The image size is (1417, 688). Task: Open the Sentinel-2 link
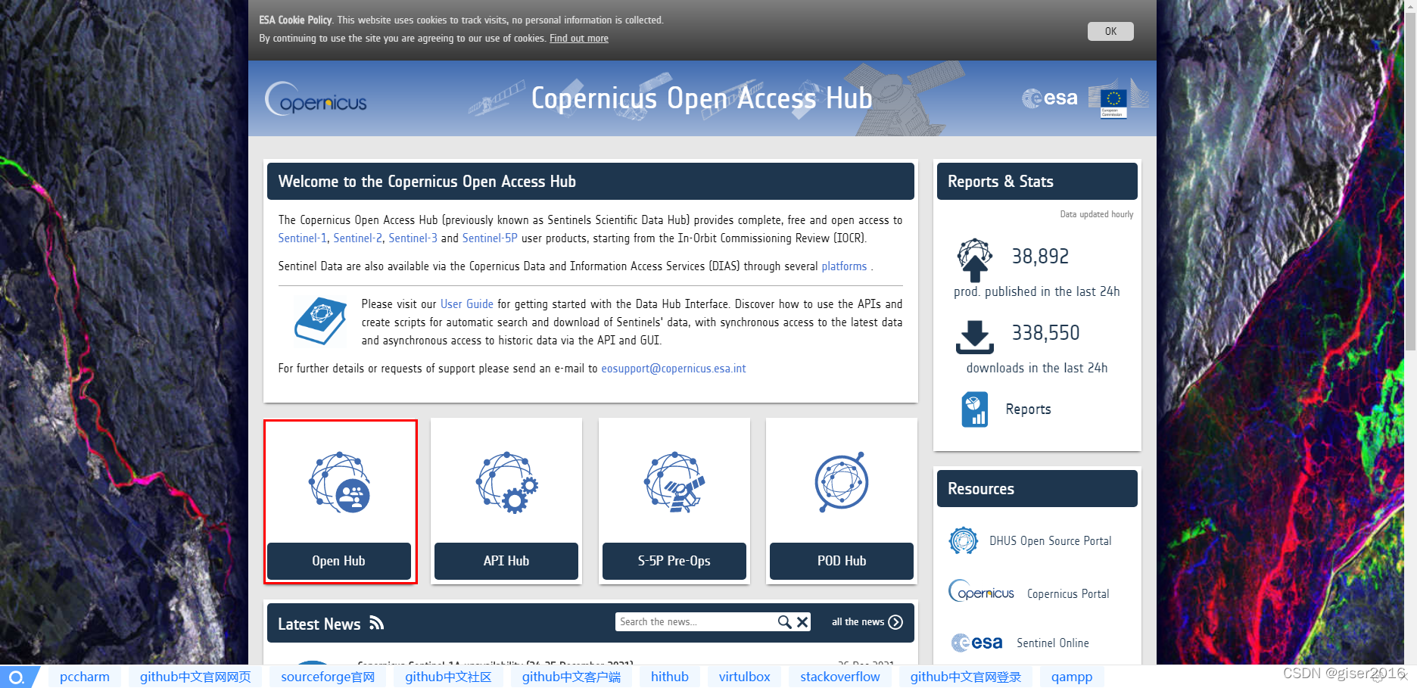point(358,238)
